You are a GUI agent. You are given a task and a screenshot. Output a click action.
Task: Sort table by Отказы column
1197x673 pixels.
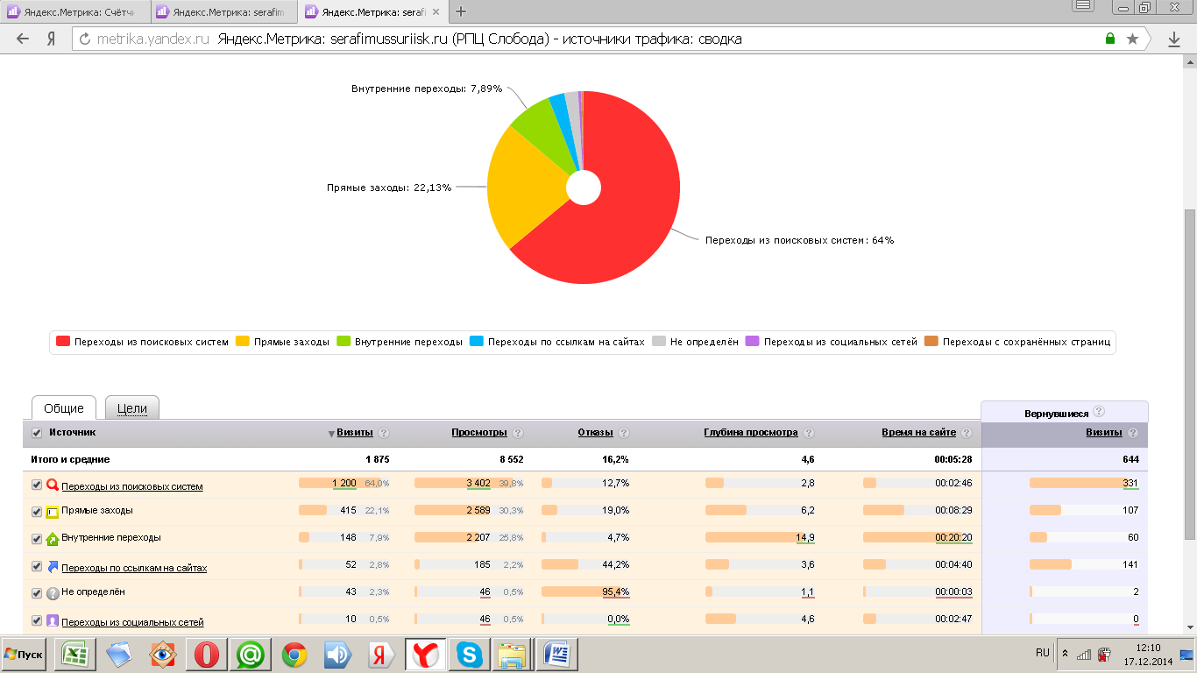(595, 433)
